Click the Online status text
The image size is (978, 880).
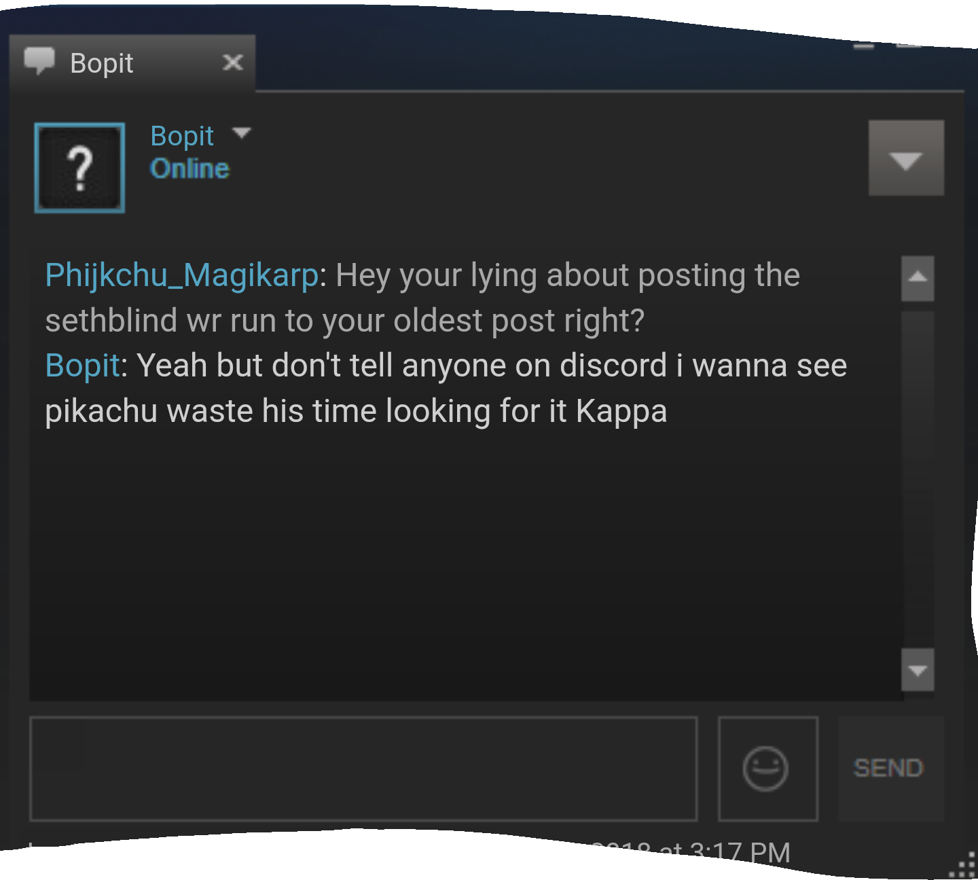189,169
